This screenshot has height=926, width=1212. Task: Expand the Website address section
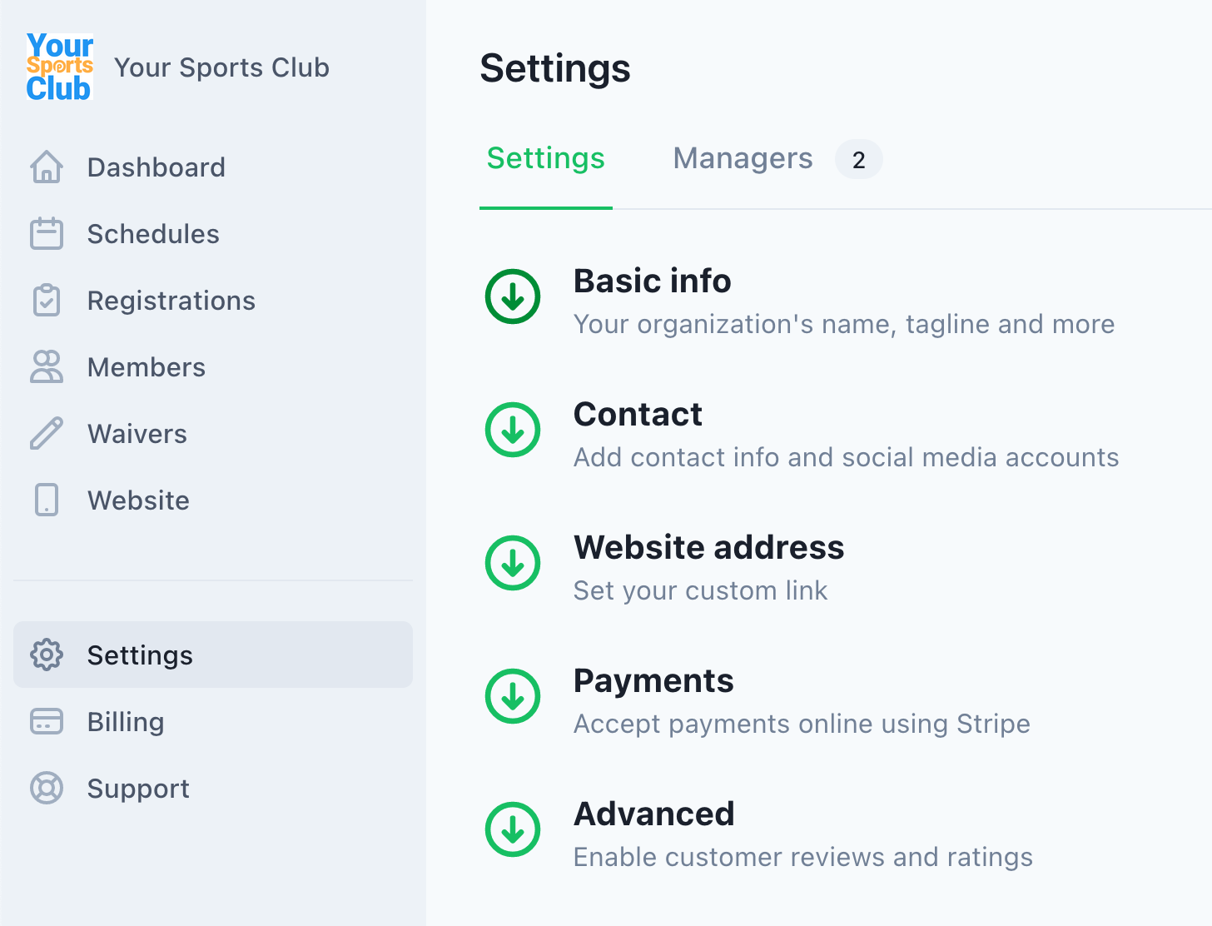(x=513, y=563)
